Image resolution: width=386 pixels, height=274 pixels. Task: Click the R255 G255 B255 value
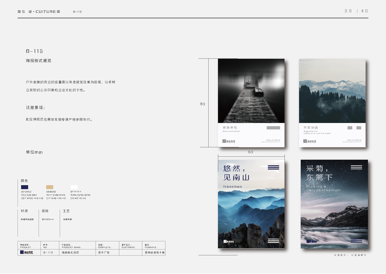click(81, 195)
